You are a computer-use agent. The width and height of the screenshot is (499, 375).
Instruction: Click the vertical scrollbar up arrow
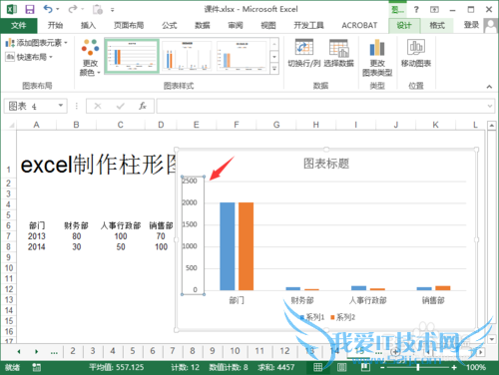click(492, 126)
